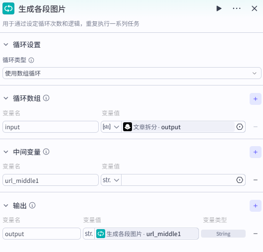Open variable picker icon for url_middle1 row
Viewport: 263px width, 252px height.
(x=240, y=180)
